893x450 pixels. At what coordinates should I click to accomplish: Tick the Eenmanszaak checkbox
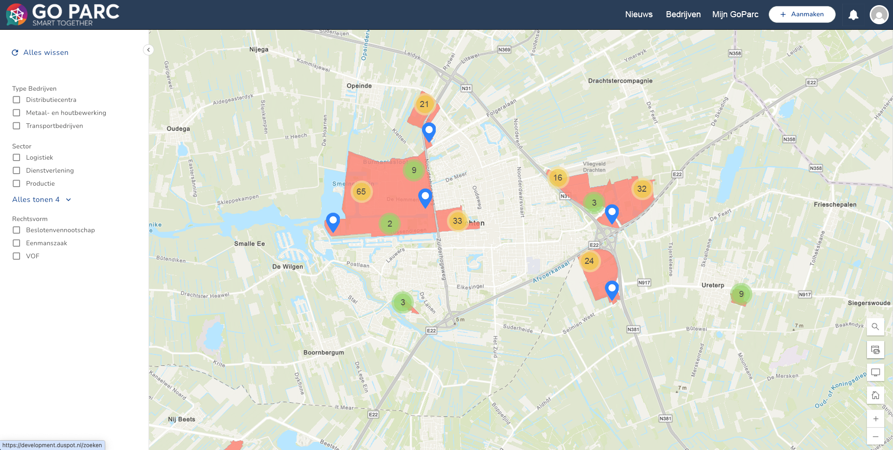(17, 243)
